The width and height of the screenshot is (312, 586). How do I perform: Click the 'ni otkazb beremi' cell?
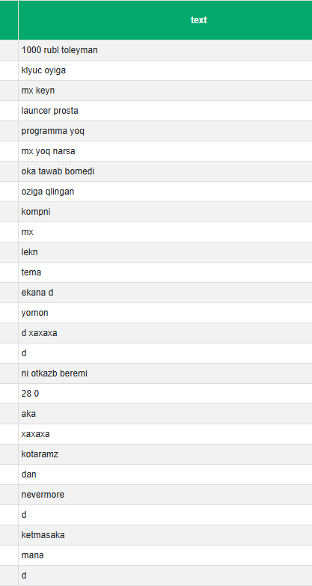[165, 373]
